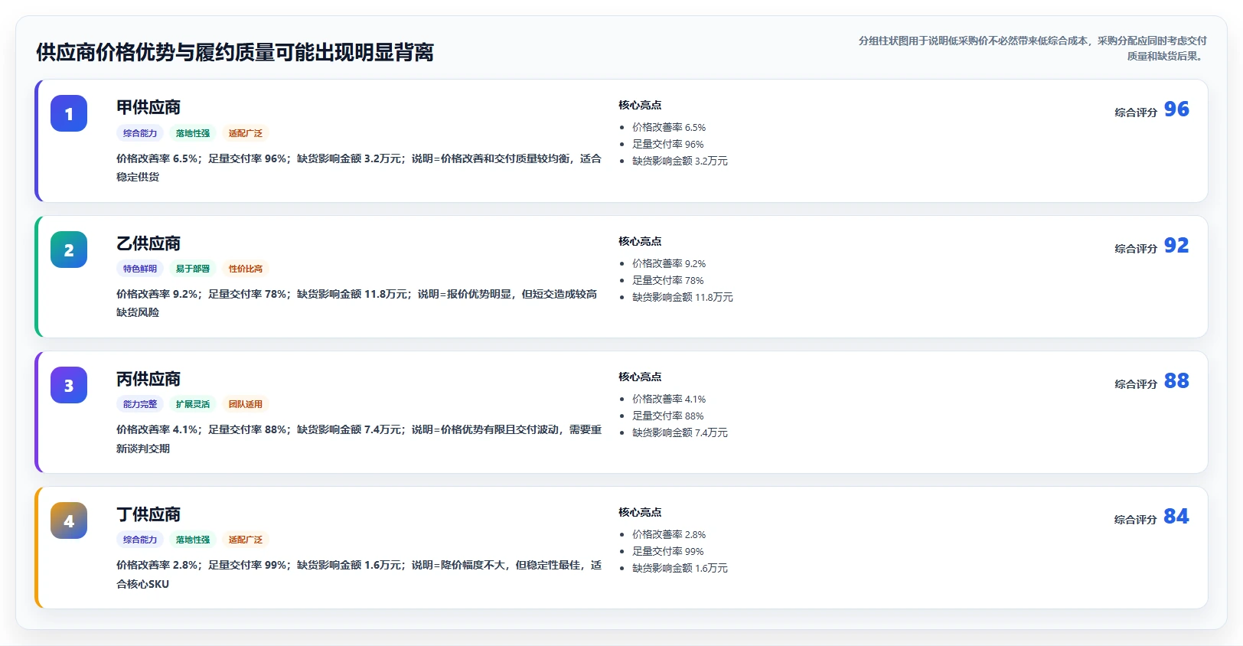Click the rank 4 badge for 丁供应商
This screenshot has width=1243, height=646.
tap(69, 520)
